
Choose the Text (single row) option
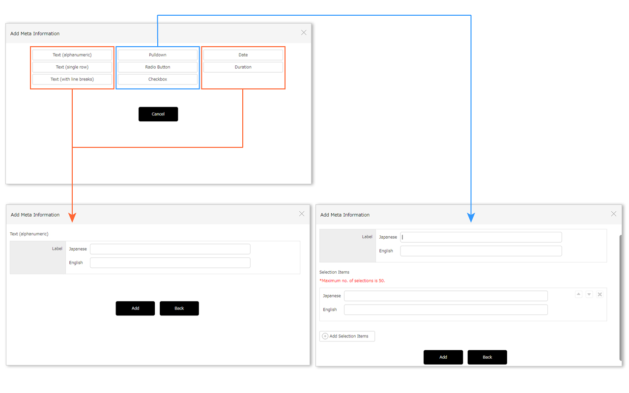pyautogui.click(x=72, y=67)
